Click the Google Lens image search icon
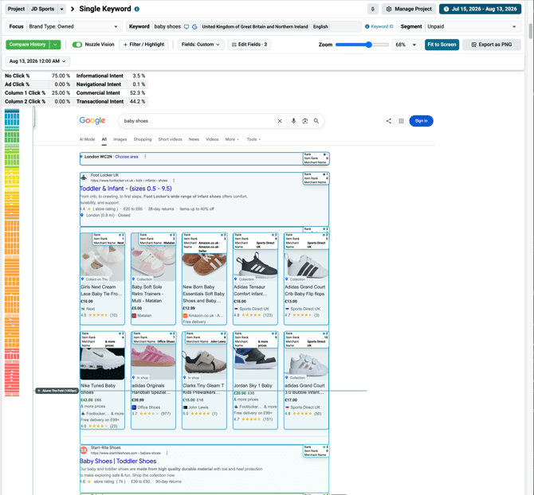 (x=305, y=121)
